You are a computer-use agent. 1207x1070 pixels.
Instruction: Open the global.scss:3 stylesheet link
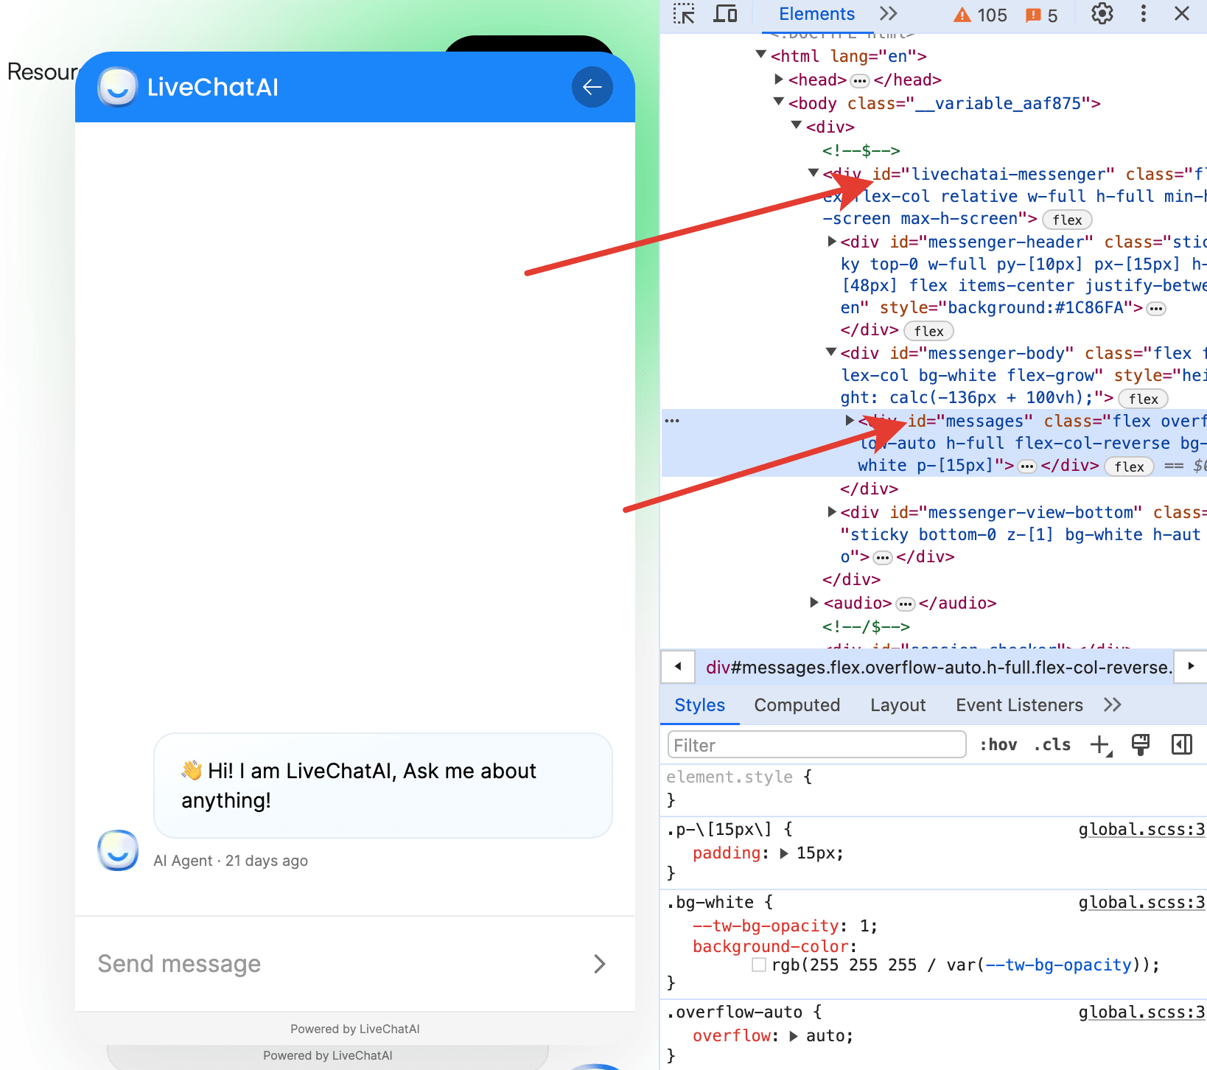[x=1141, y=829]
